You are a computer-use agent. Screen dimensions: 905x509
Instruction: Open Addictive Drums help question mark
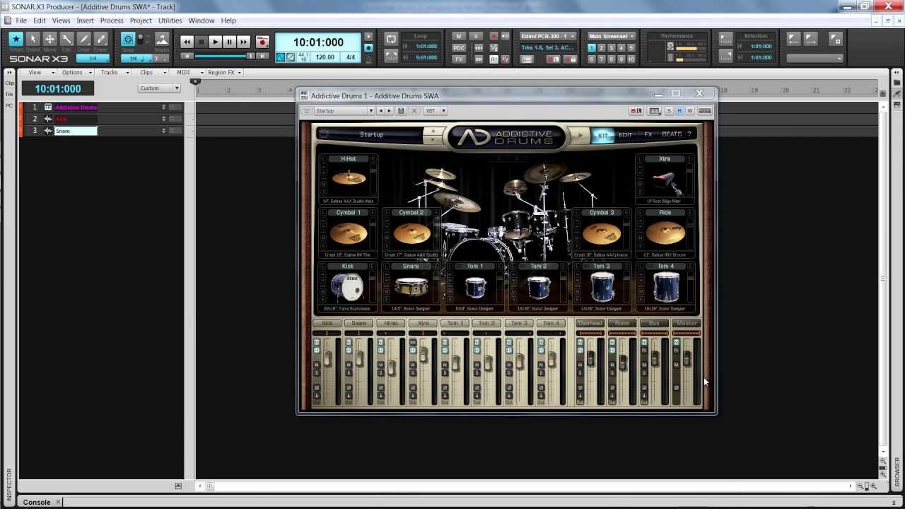pos(689,134)
